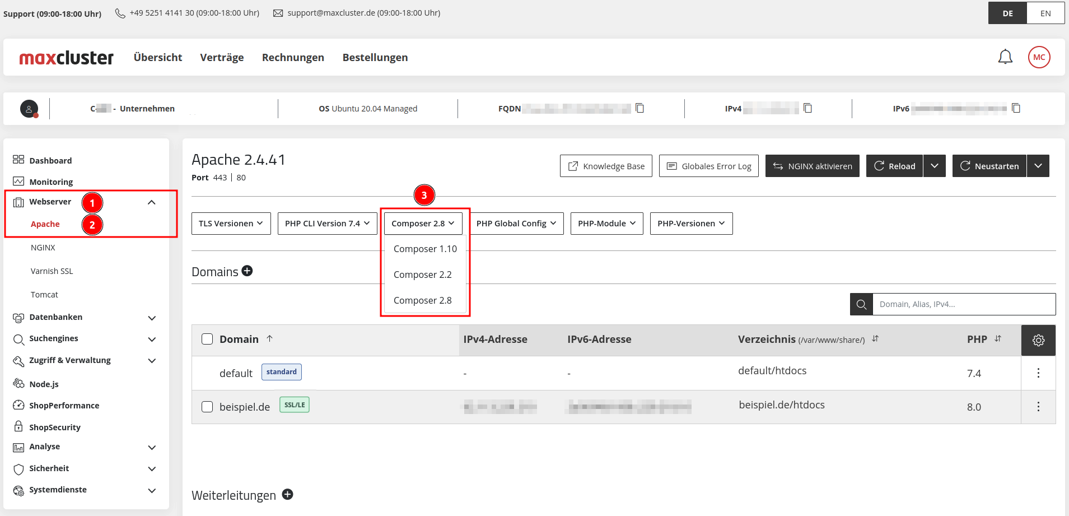Toggle the Composer 2.8 dropdown
This screenshot has width=1069, height=516.
coord(423,224)
